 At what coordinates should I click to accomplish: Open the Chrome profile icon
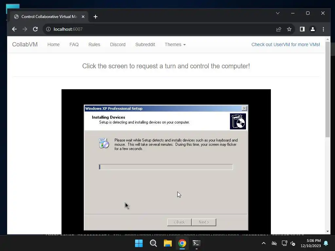pyautogui.click(x=312, y=29)
